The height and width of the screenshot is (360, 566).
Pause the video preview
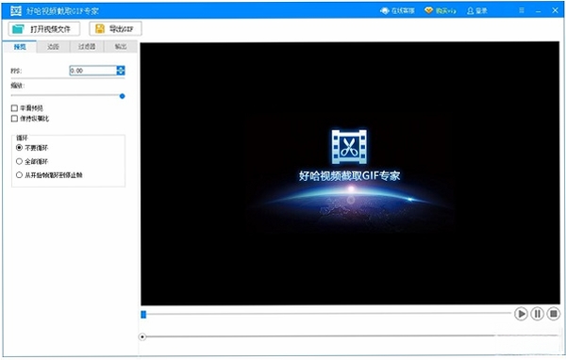coord(537,314)
